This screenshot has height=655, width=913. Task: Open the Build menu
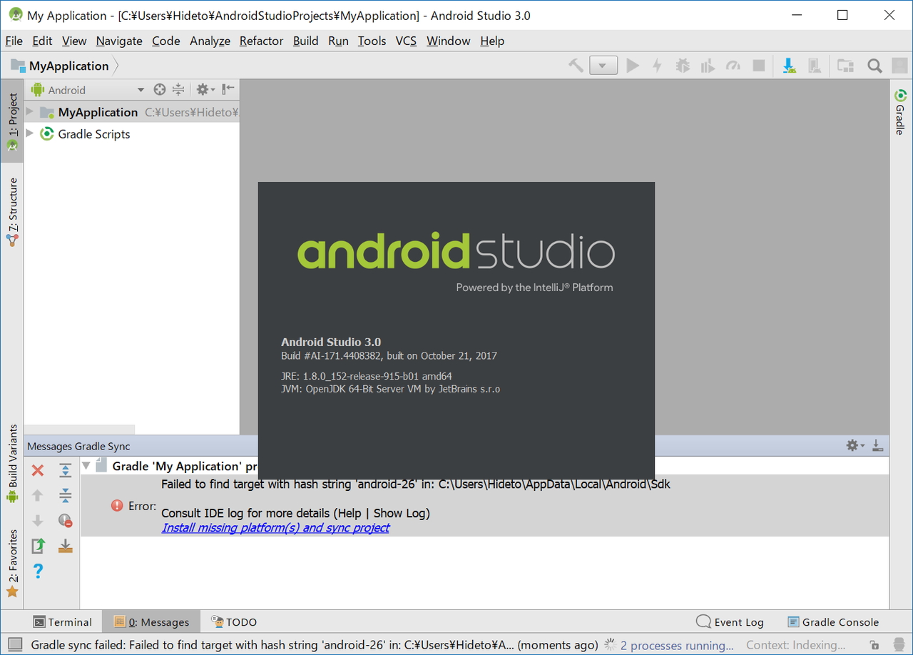(305, 41)
